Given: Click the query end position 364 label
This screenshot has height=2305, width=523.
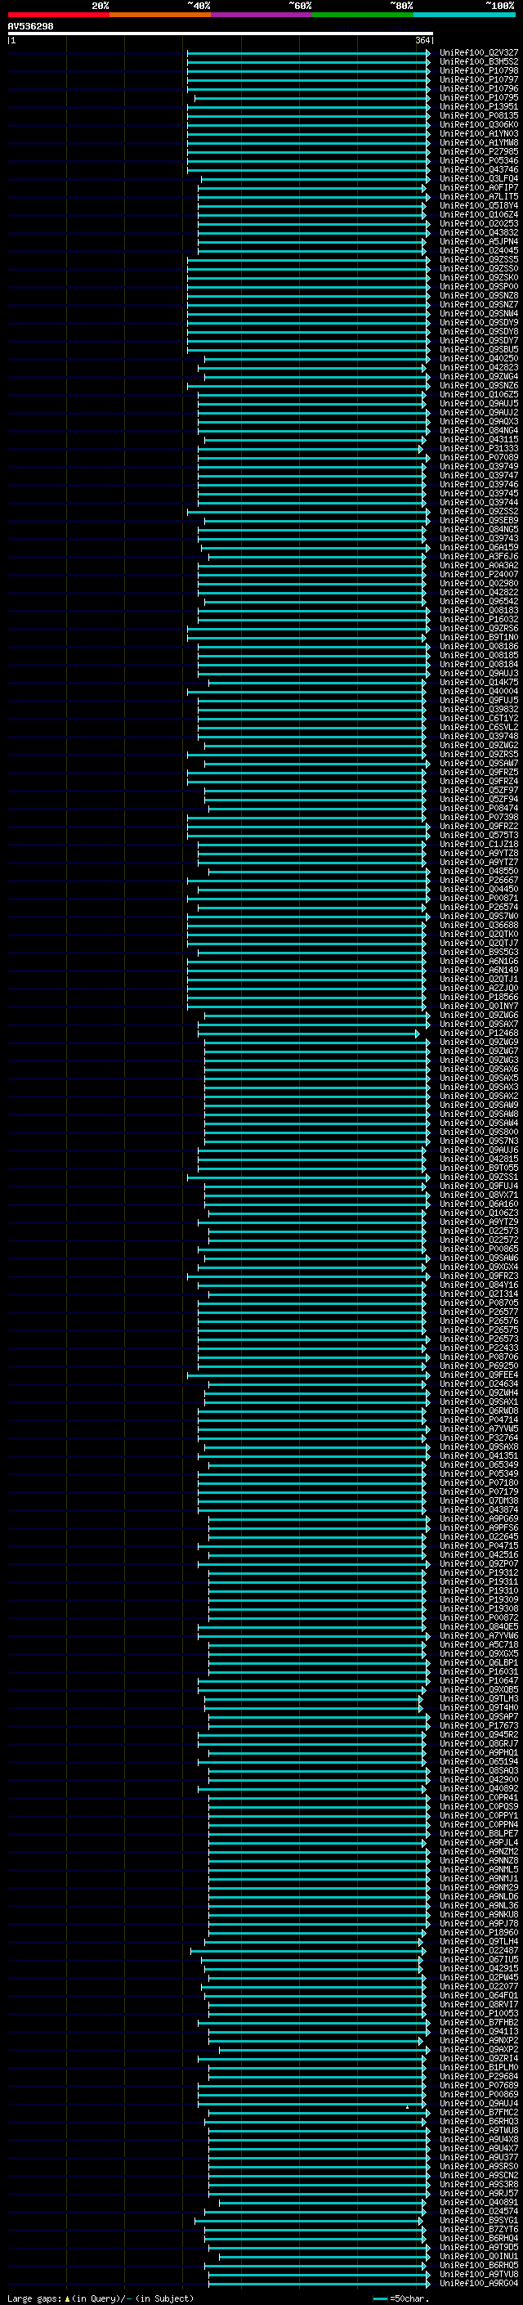Looking at the screenshot, I should pos(422,40).
